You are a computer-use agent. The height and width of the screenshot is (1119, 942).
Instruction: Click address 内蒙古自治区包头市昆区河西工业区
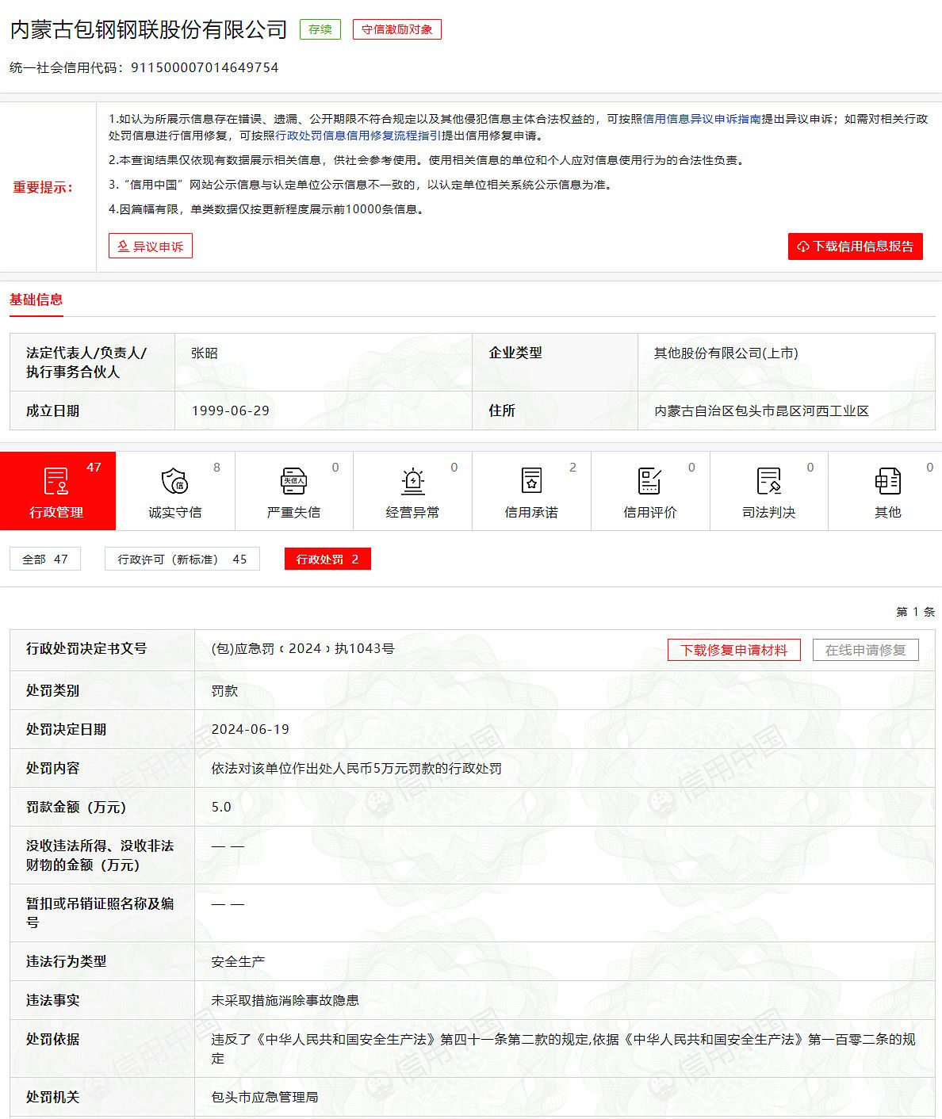(761, 411)
